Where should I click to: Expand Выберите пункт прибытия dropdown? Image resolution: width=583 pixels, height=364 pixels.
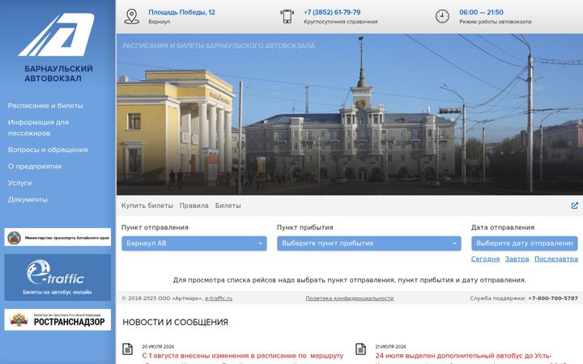tap(369, 243)
